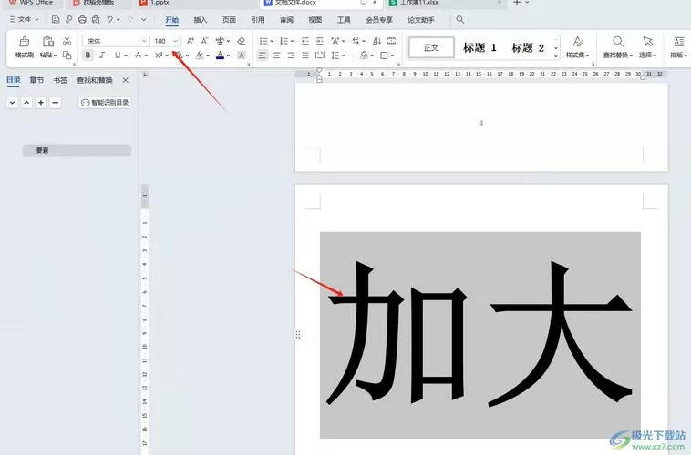Viewport: 691px width, 455px height.
Task: Click the Clear Formatting eraser icon
Action: (x=241, y=41)
